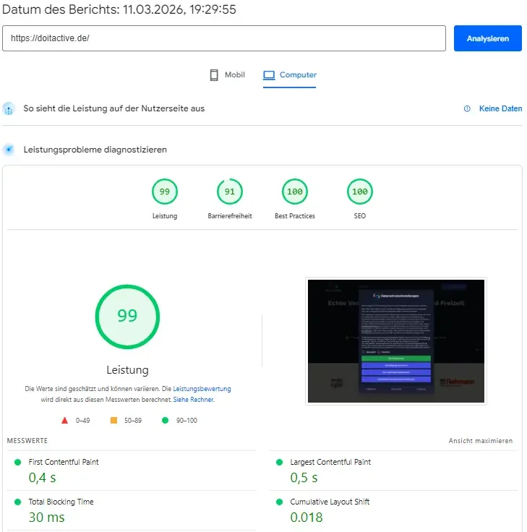Click the 0,4 s value
Image resolution: width=527 pixels, height=532 pixels.
42,478
